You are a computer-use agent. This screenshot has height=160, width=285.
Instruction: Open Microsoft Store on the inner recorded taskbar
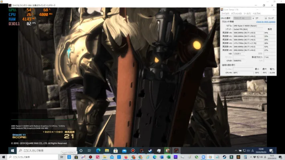coord(115,150)
